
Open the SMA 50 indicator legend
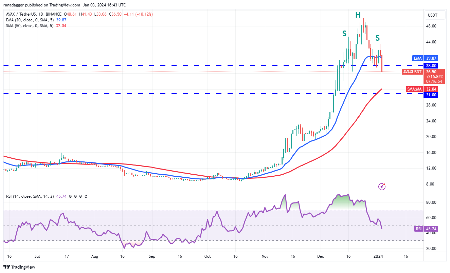click(x=35, y=26)
